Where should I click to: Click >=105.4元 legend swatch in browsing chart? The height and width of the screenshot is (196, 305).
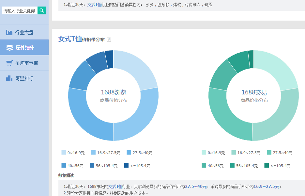126,166
